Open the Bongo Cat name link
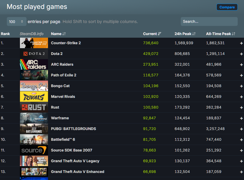Image resolution: width=244 pixels, height=180 pixels. (60, 86)
